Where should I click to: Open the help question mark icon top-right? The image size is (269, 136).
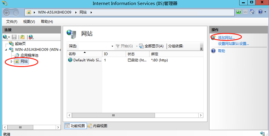point(260,12)
